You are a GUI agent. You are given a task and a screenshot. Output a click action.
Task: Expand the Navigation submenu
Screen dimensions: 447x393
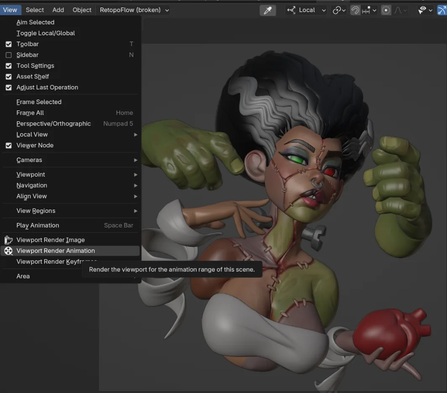[71, 185]
